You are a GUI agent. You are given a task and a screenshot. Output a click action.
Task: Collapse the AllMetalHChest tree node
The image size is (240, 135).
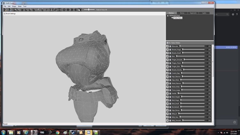[x=168, y=16]
